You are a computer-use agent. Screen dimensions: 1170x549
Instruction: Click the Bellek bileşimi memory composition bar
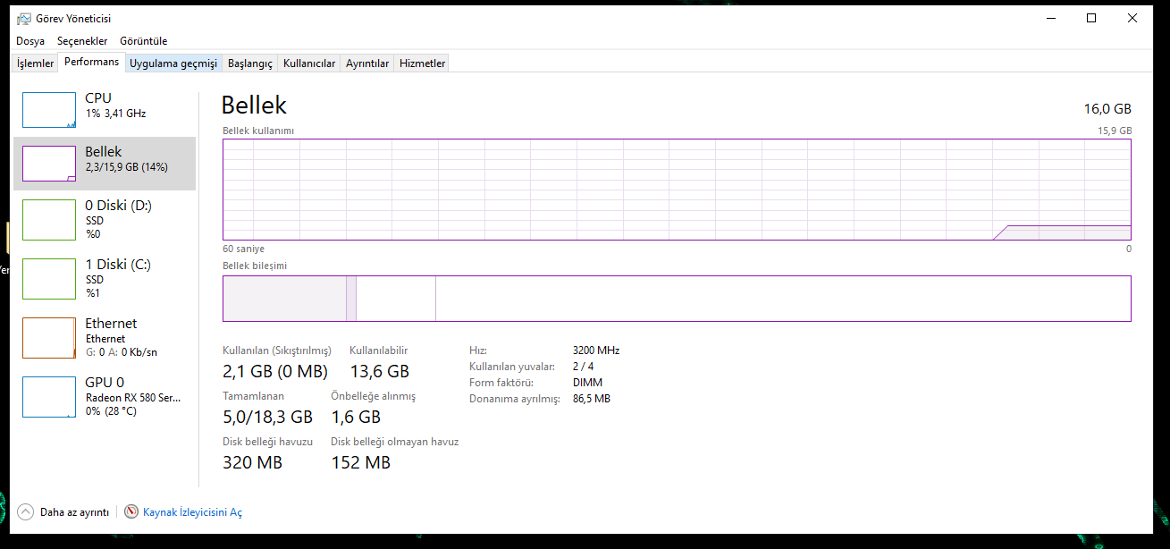[x=676, y=299]
